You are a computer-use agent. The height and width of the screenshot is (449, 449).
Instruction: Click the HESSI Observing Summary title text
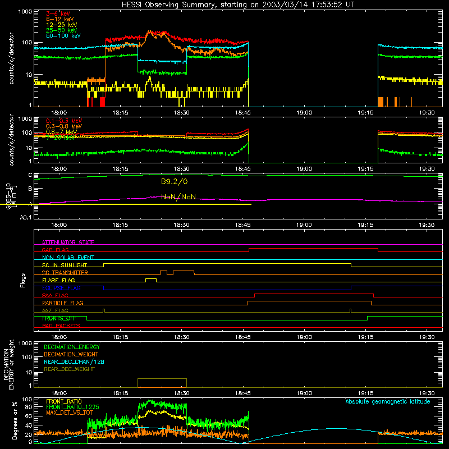[x=237, y=4]
